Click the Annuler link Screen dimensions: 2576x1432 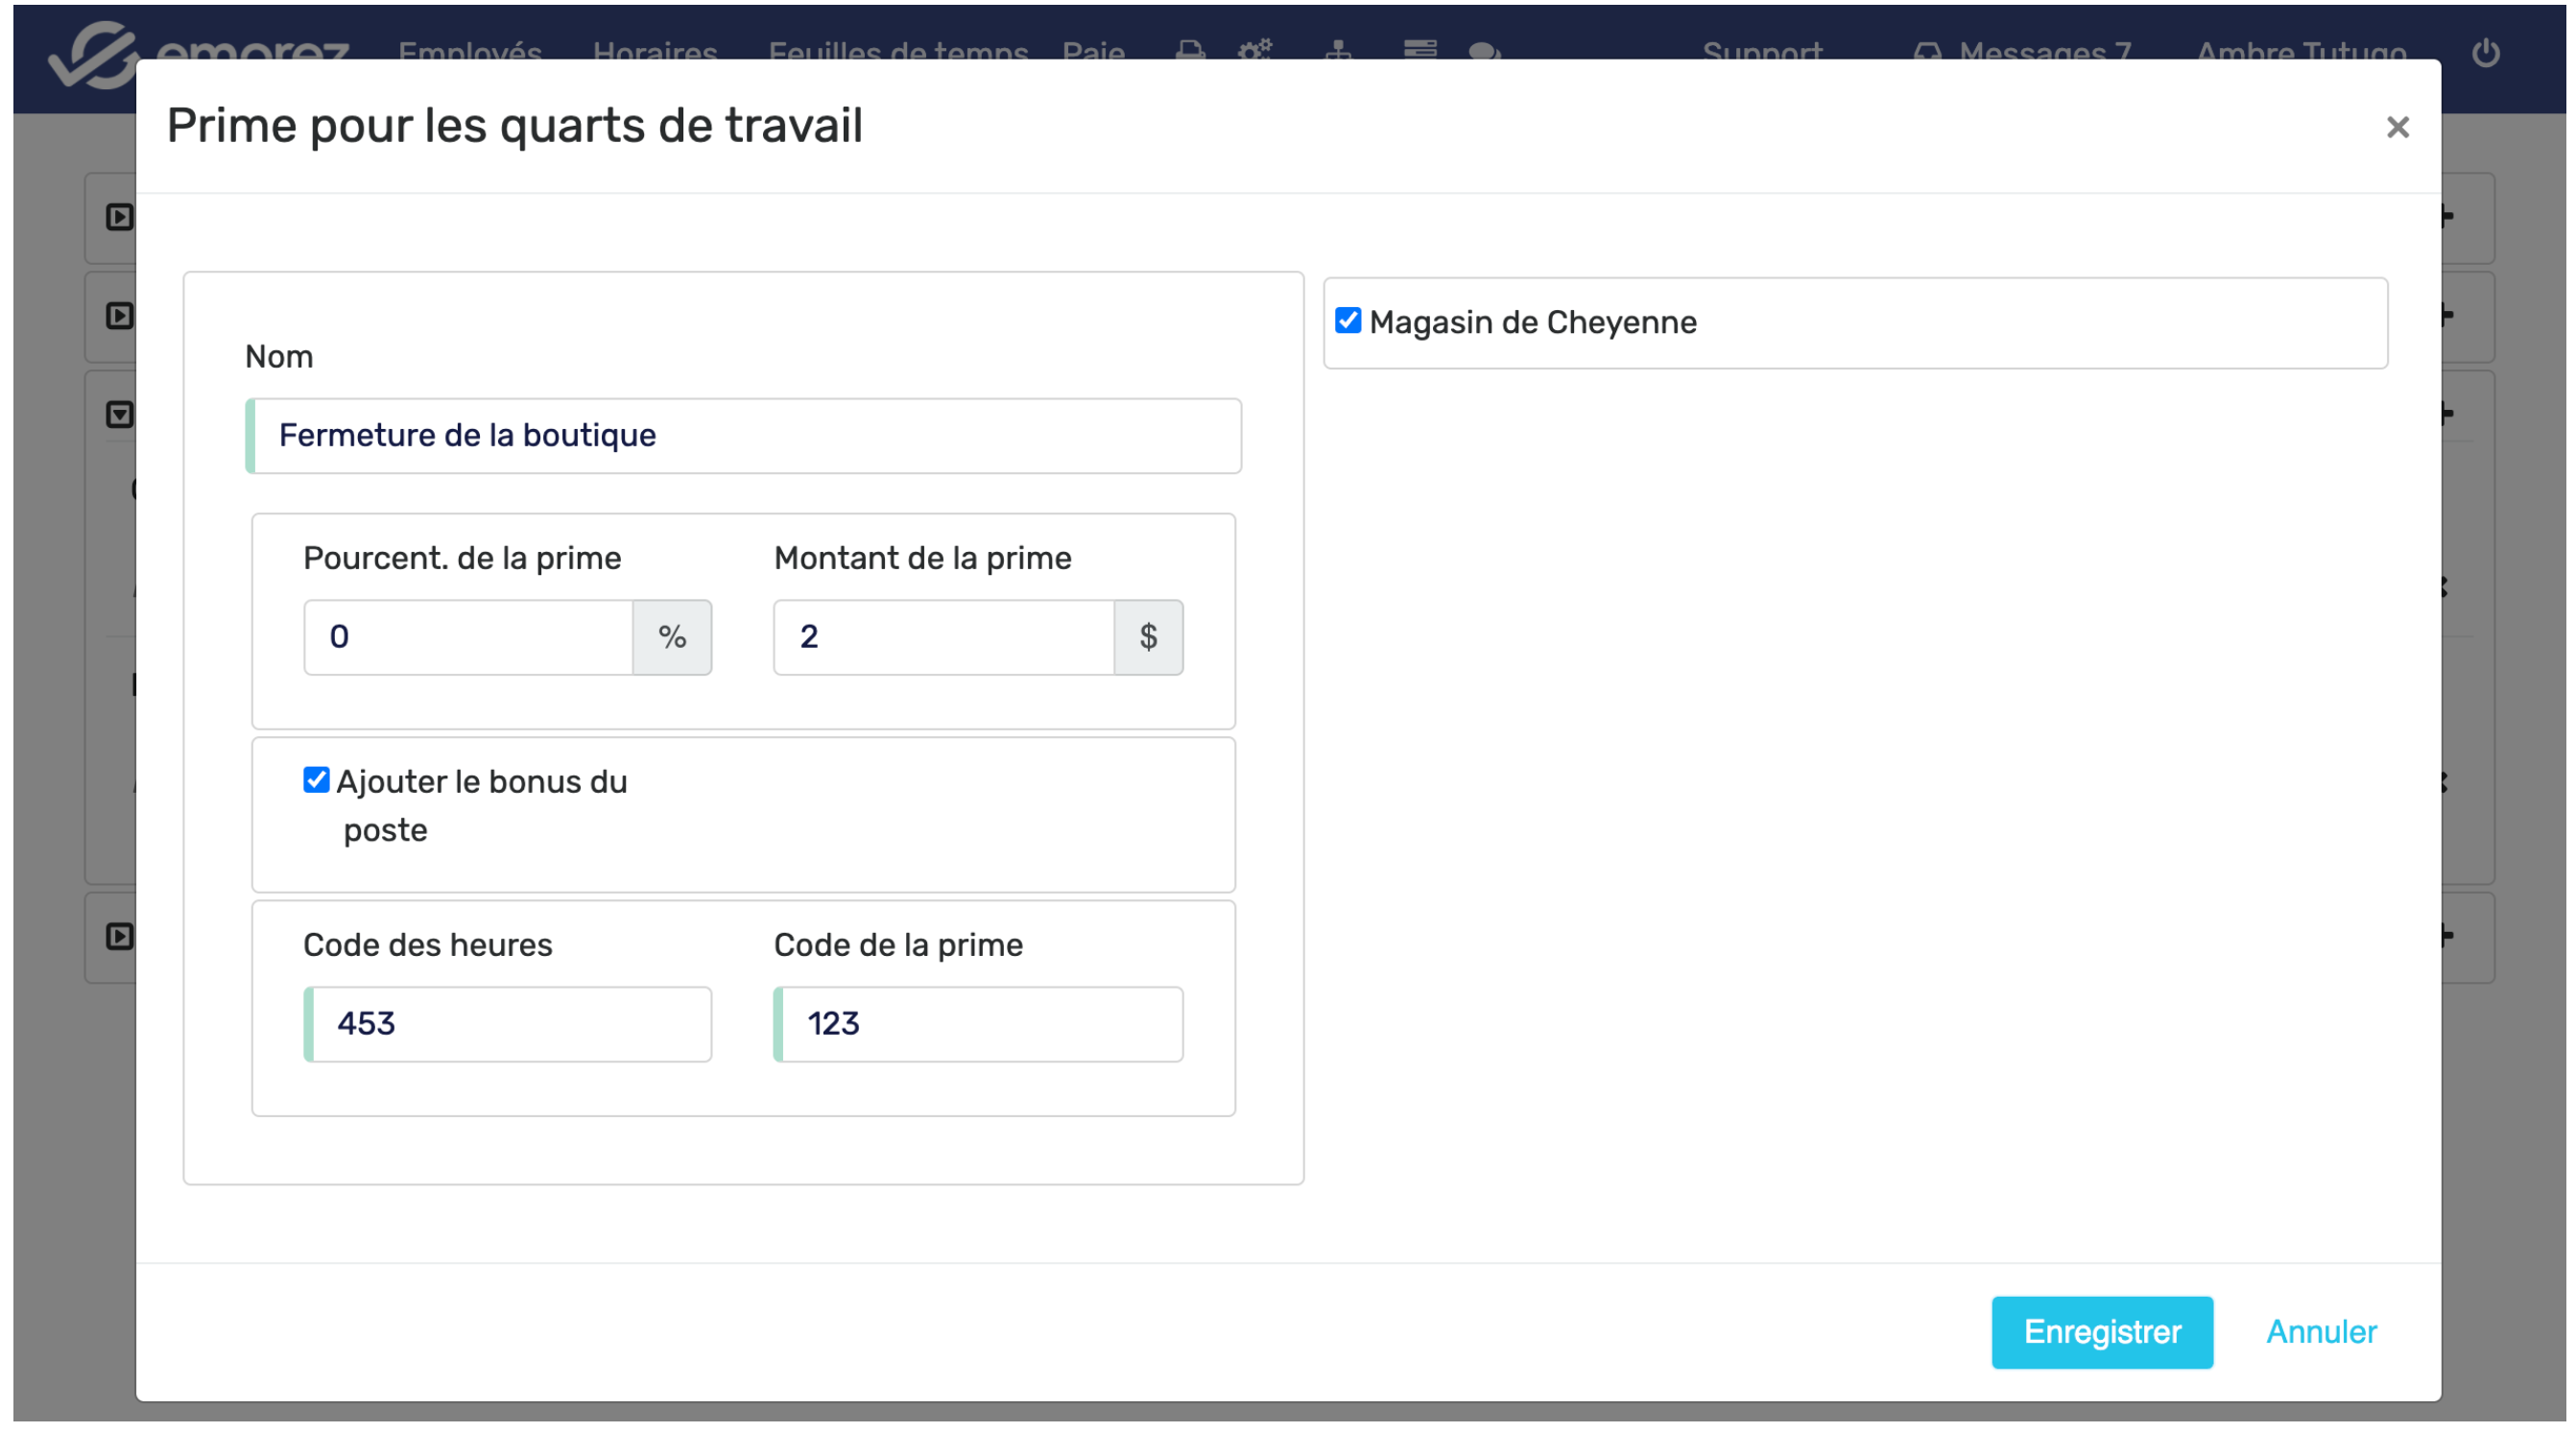tap(2320, 1332)
